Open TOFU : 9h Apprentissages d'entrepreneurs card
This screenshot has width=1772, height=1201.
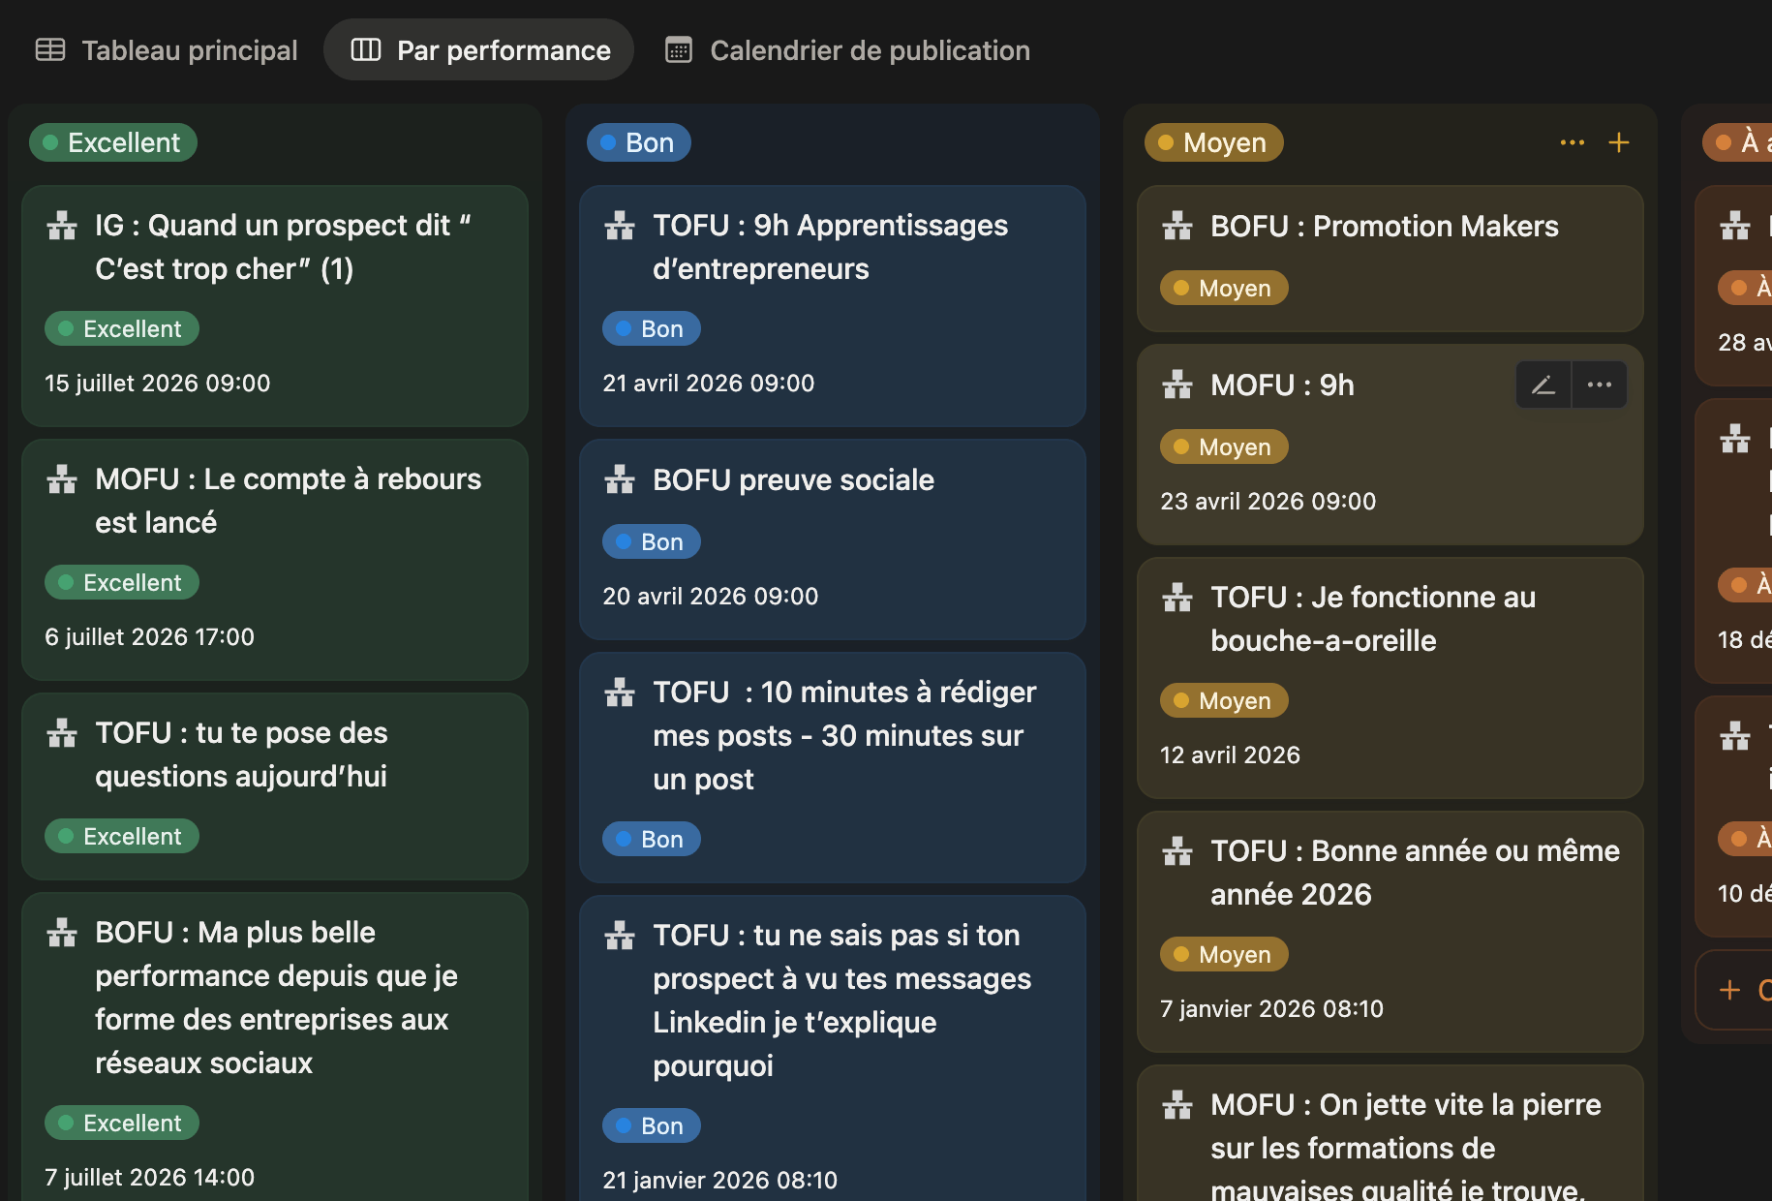(833, 306)
